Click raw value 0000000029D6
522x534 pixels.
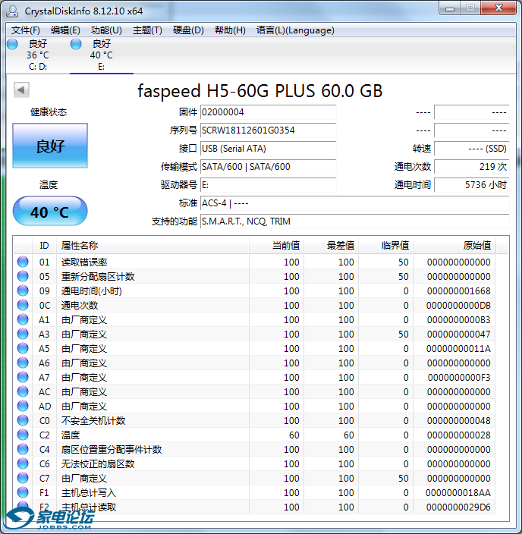pos(458,507)
